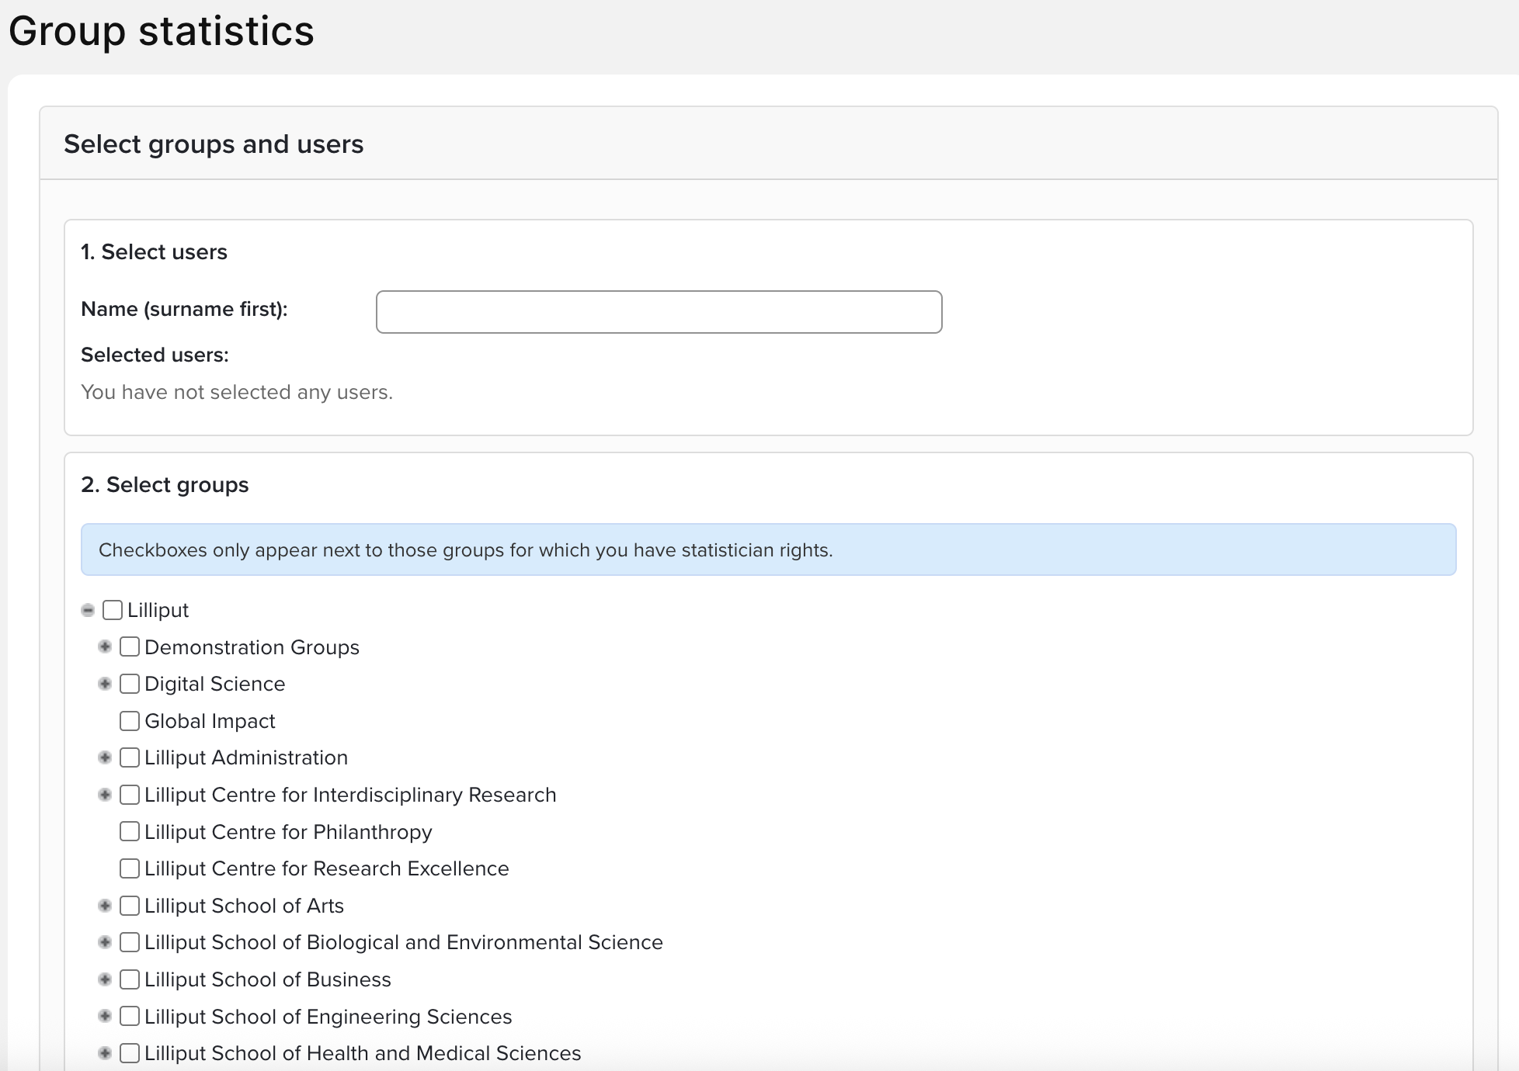Check the Global Impact group
The image size is (1519, 1071).
pyautogui.click(x=130, y=721)
